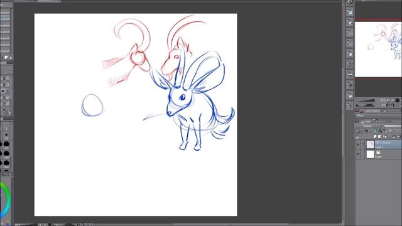Create a new raster layer
402x226 pixels.
(376, 137)
